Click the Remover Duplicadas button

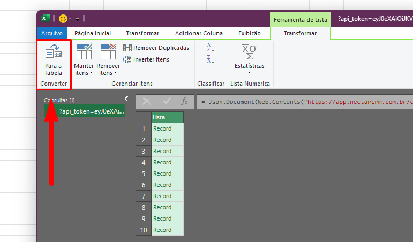click(156, 48)
